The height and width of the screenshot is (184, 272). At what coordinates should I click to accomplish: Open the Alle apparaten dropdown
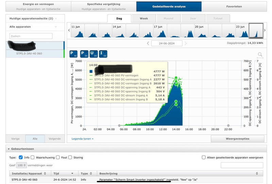tap(35, 27)
